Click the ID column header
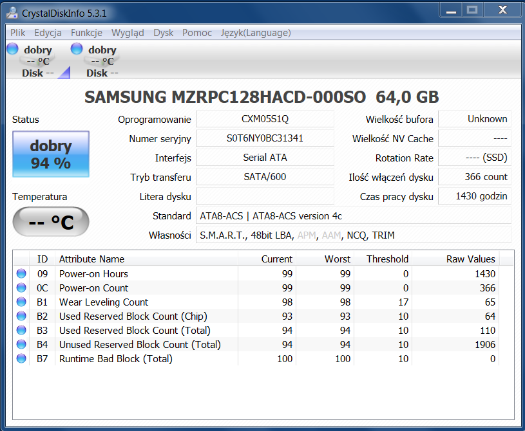The height and width of the screenshot is (431, 525). pyautogui.click(x=42, y=259)
